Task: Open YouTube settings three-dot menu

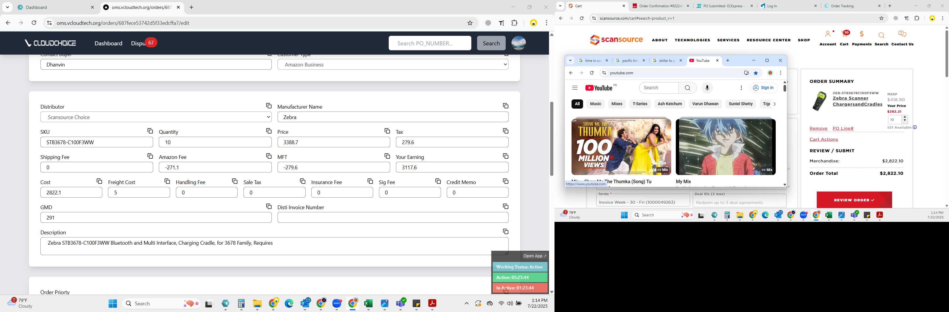Action: pos(741,88)
